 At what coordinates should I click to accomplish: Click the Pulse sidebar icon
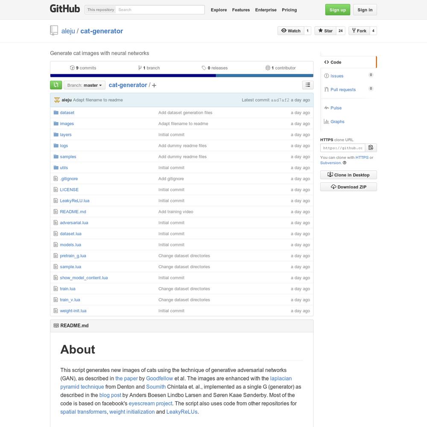coord(326,108)
